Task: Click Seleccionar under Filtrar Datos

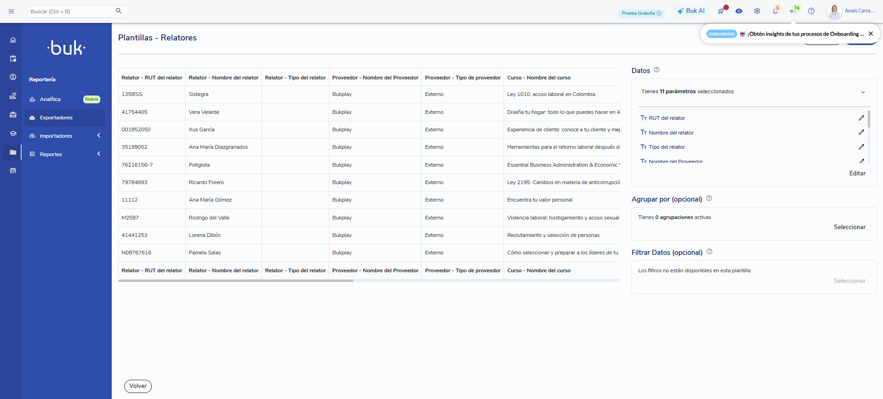Action: tap(849, 281)
